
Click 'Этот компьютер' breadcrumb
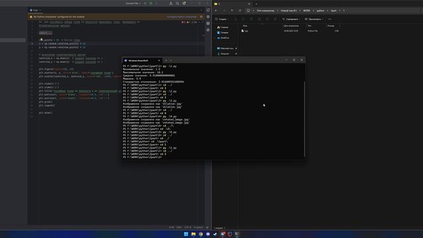point(266,11)
